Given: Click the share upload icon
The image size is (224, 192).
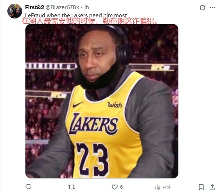Looking at the screenshot, I should [x=212, y=187].
